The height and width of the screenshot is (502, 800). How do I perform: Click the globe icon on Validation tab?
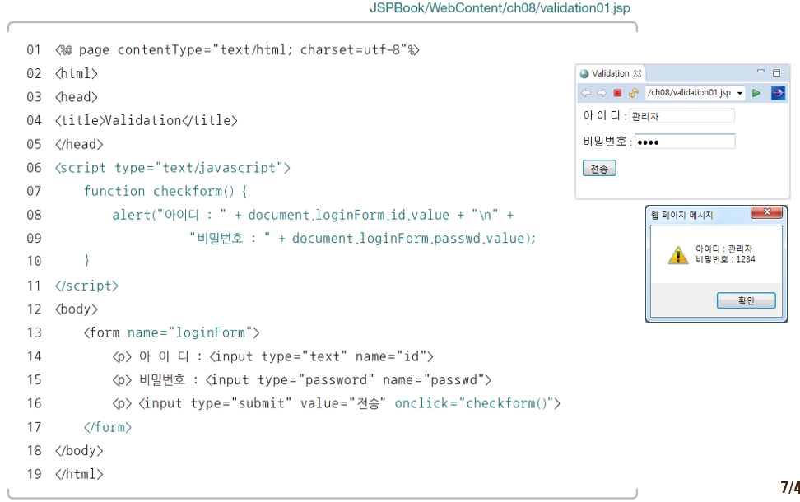coord(584,74)
